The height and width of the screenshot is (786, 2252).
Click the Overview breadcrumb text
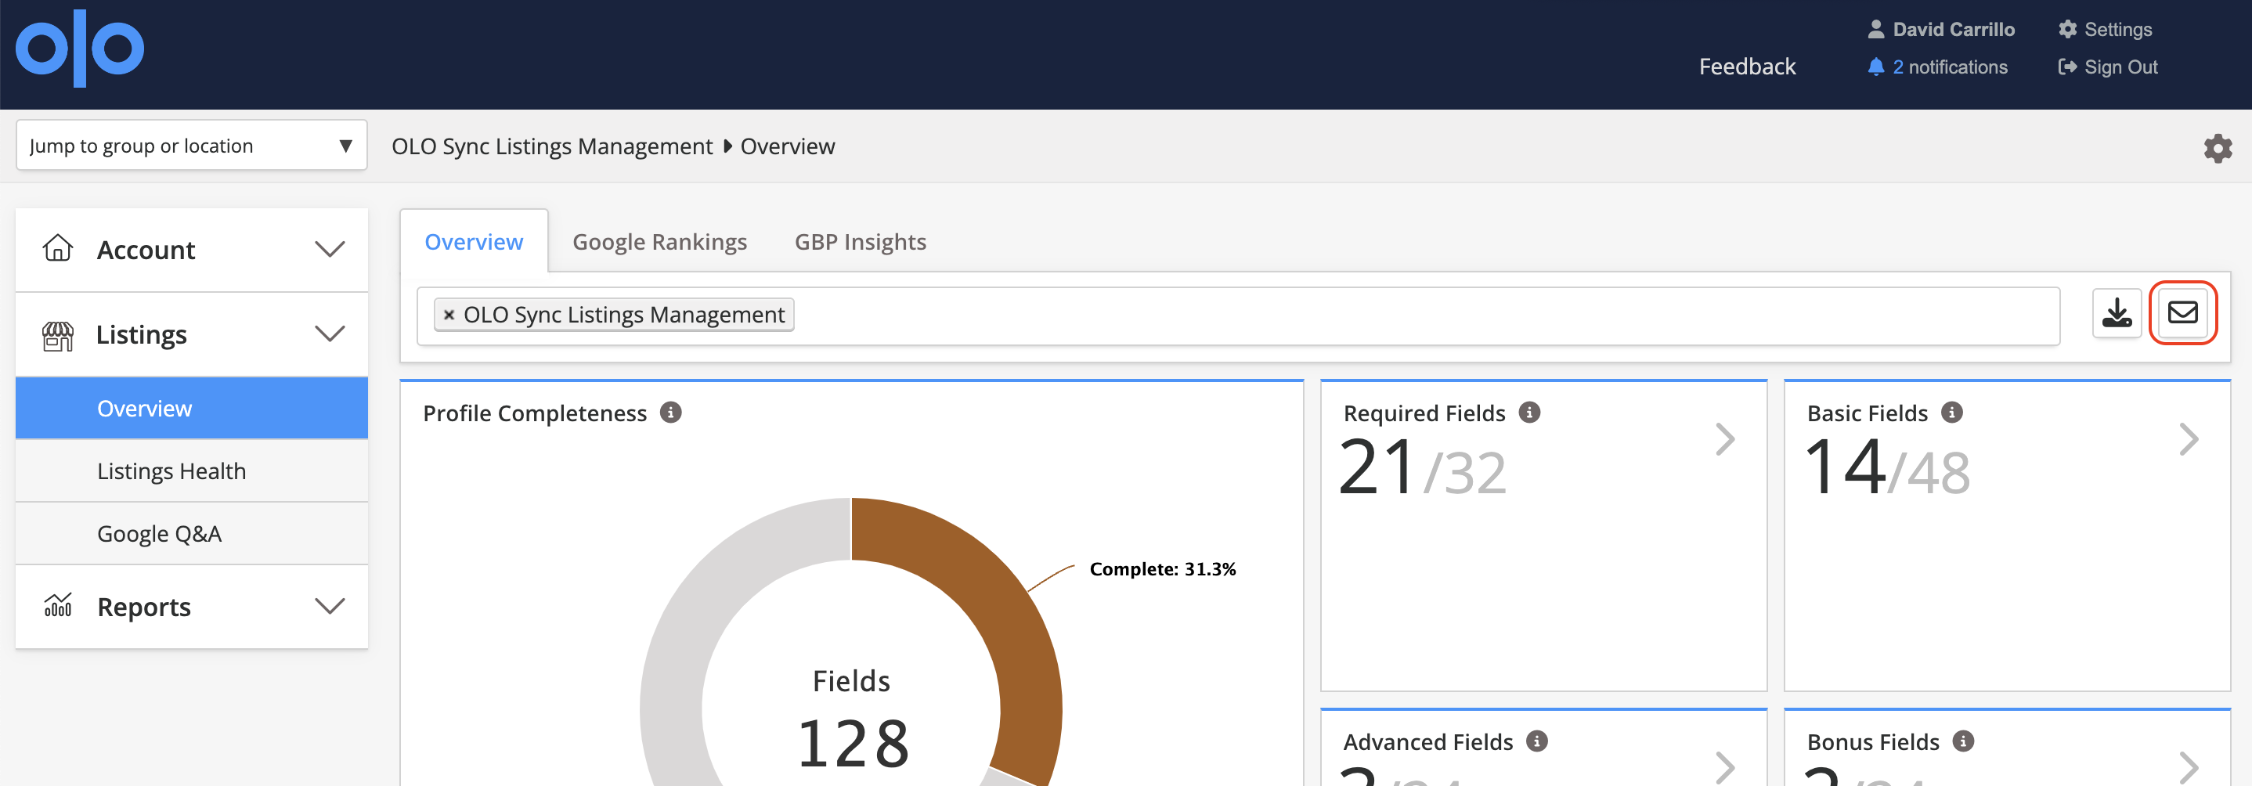[x=787, y=146]
